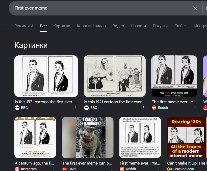Open the 'Arranging a date' BBC cartoon thumbnail
The width and height of the screenshot is (207, 171).
pyautogui.click(x=115, y=76)
